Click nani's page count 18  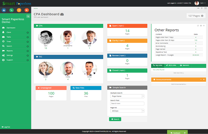pos(46,48)
